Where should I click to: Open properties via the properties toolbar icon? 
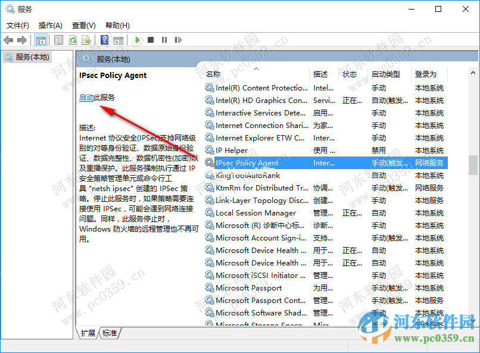click(x=60, y=40)
